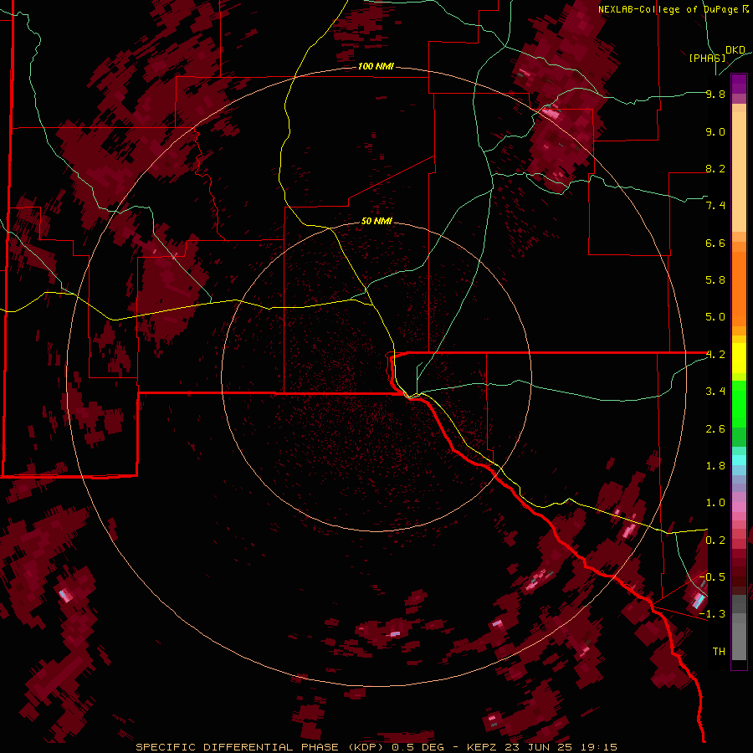Click the 50 NMI range ring label
This screenshot has height=753, width=753.
pos(376,221)
